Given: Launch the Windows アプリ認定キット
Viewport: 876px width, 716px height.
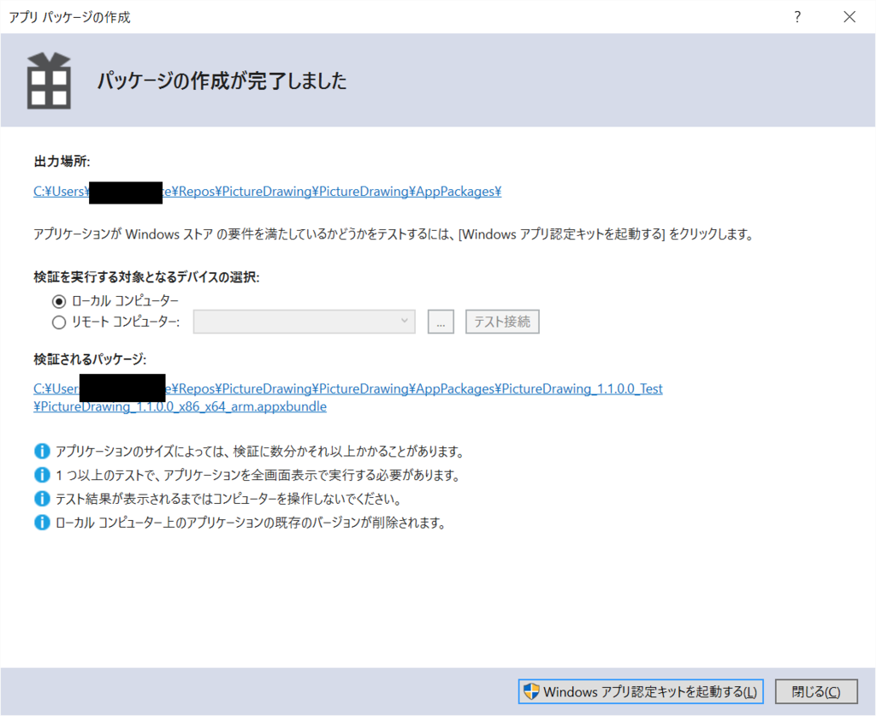Looking at the screenshot, I should pyautogui.click(x=642, y=690).
